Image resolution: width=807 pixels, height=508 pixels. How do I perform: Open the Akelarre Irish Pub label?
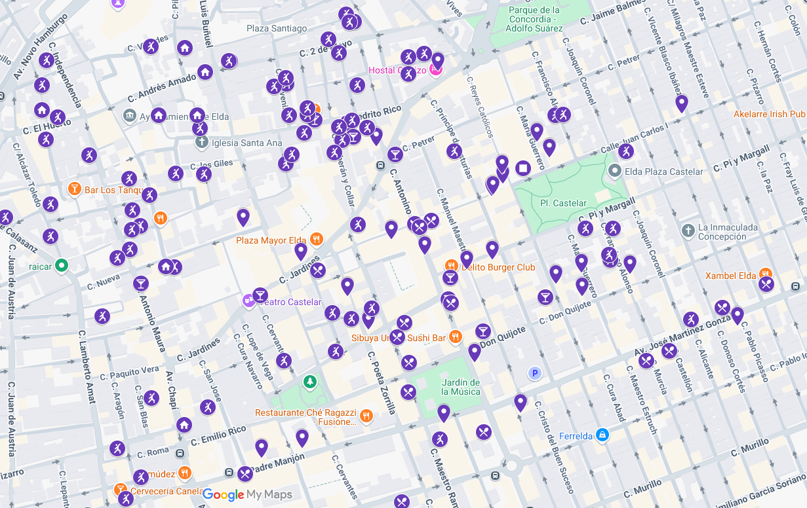(x=768, y=113)
